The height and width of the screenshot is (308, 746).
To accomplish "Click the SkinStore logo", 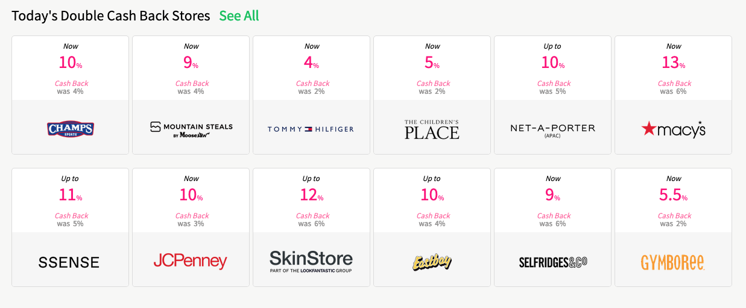I will (x=311, y=262).
